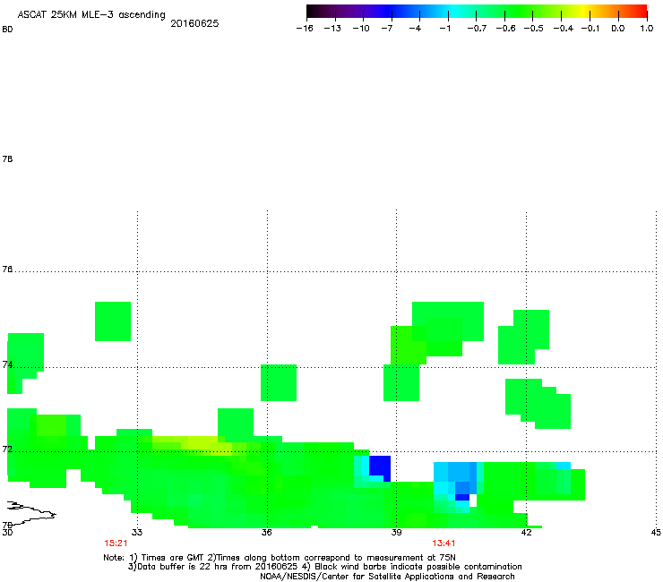
Task: Click the latitude label 72
Action: point(7,449)
